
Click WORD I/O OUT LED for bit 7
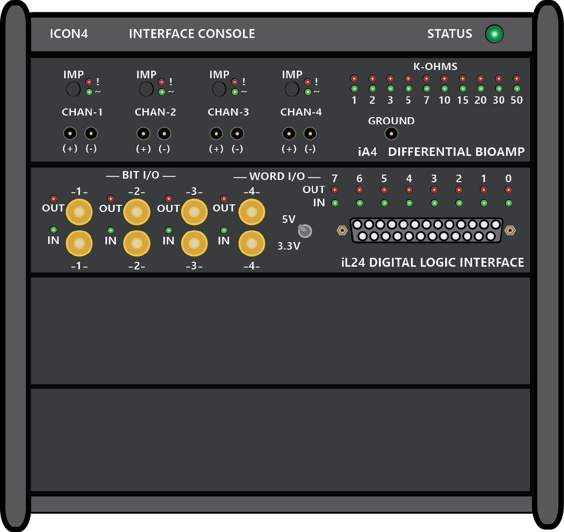pyautogui.click(x=335, y=190)
